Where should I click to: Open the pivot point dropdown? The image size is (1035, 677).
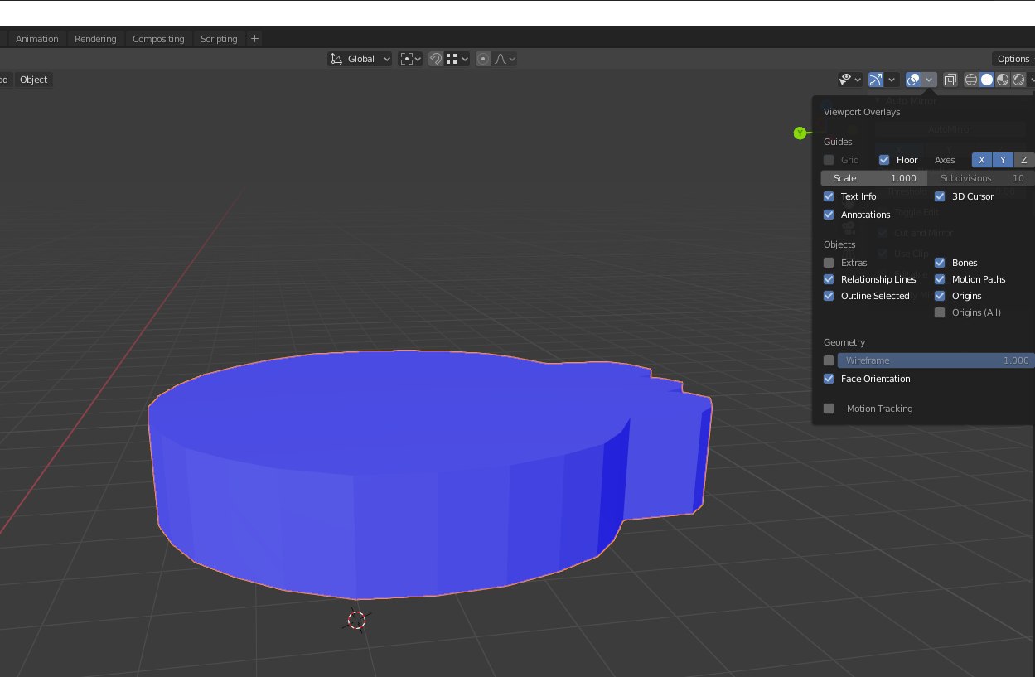tap(410, 59)
